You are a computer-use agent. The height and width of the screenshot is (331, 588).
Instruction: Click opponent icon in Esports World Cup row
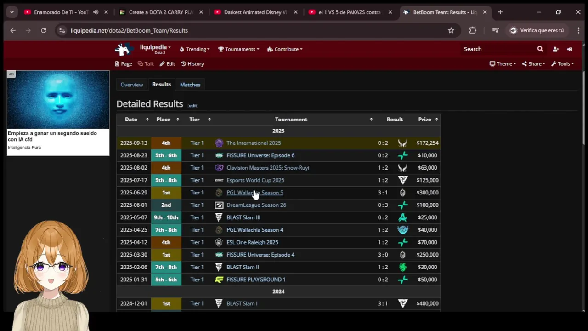pos(402,180)
